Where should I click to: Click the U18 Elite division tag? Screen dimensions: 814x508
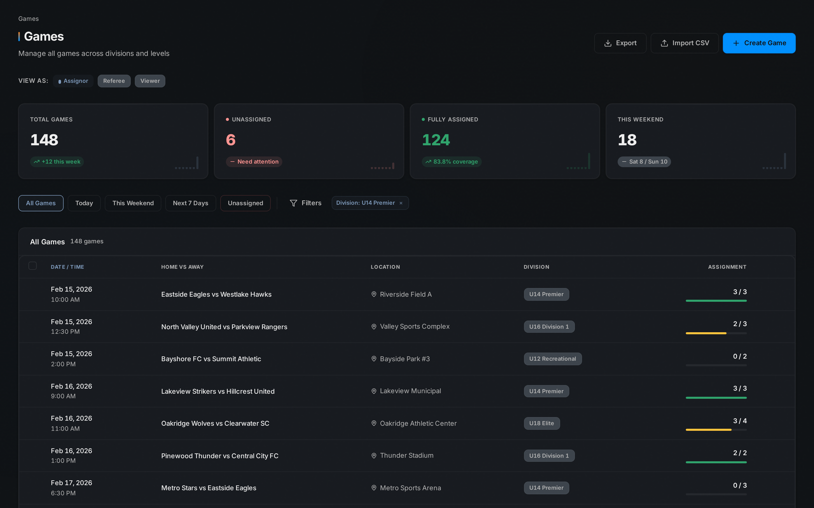point(542,423)
